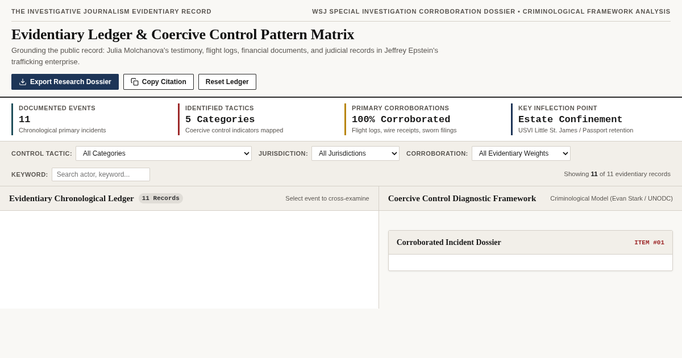682x358 pixels.
Task: Click the Key Inflection Point stat card
Action: point(590,119)
